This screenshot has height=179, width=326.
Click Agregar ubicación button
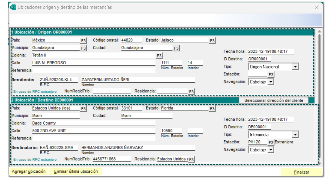click(x=29, y=171)
